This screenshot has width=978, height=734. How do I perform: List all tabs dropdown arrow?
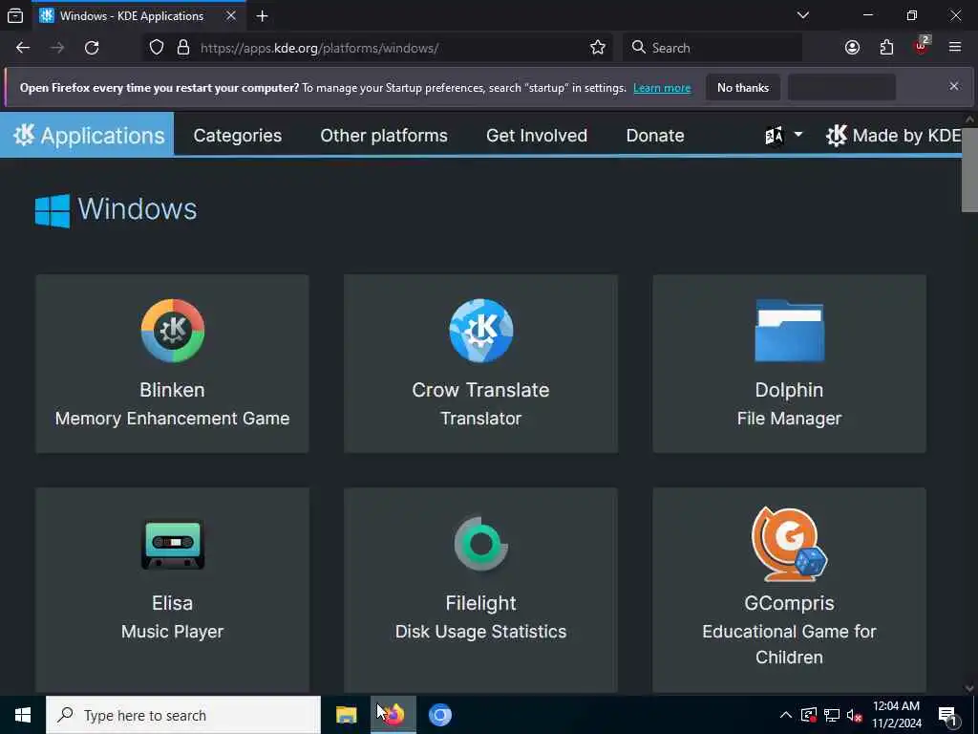coord(803,15)
